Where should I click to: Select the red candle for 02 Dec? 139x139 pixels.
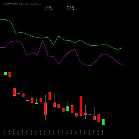pyautogui.click(x=32, y=100)
